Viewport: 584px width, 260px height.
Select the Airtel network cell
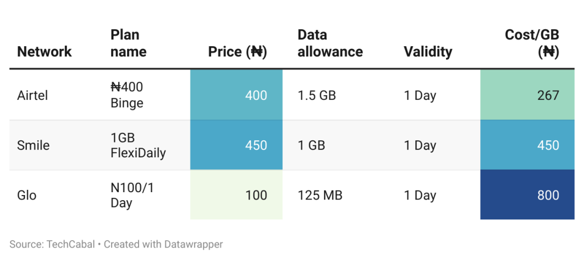pyautogui.click(x=33, y=95)
